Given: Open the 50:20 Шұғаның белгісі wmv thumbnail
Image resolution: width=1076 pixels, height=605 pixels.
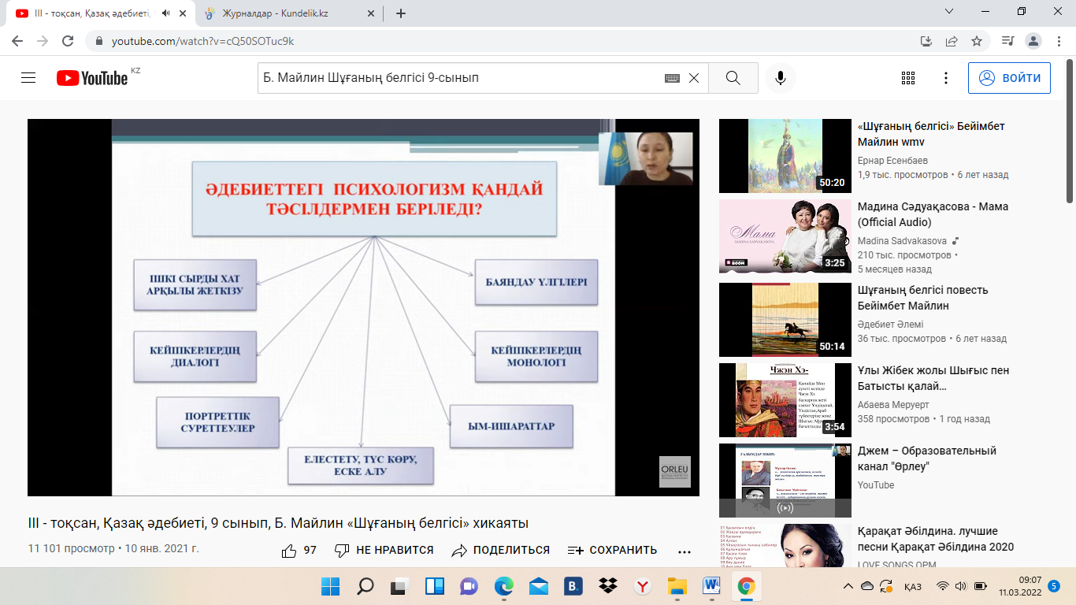Looking at the screenshot, I should [x=785, y=156].
